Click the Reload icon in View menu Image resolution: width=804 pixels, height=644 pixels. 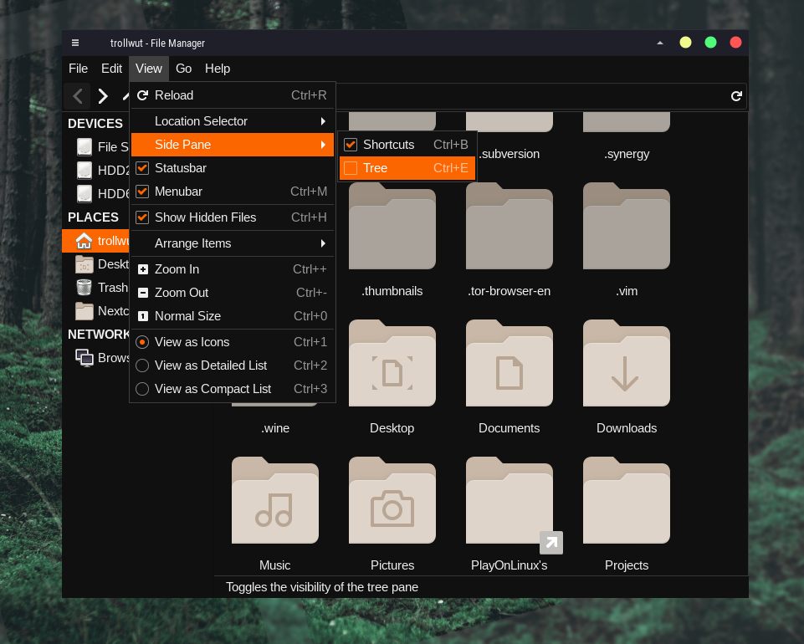142,95
